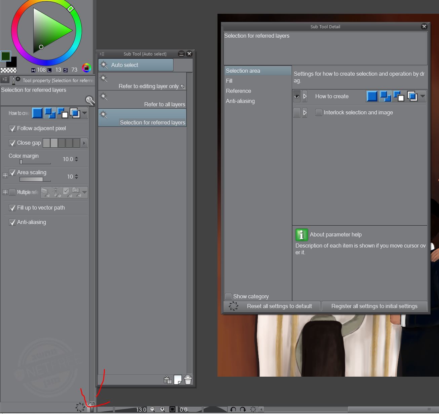Zoom out the canvas with minus magnifier
Screen dimensions: 439x414
pos(153,409)
